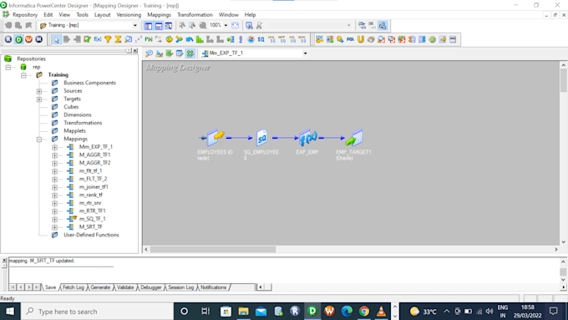Image resolution: width=568 pixels, height=320 pixels.
Task: Add a Union U transformation
Action: click(x=361, y=39)
